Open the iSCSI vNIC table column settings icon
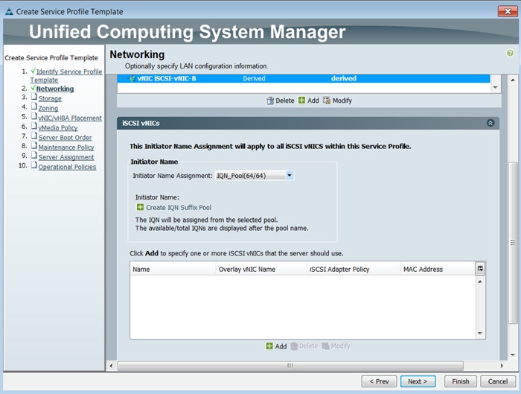This screenshot has width=521, height=394. [x=480, y=269]
